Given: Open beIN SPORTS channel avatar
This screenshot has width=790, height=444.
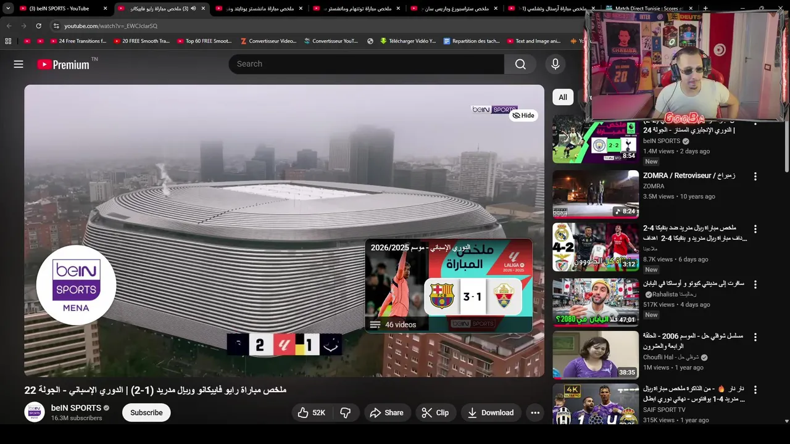Looking at the screenshot, I should click(35, 412).
